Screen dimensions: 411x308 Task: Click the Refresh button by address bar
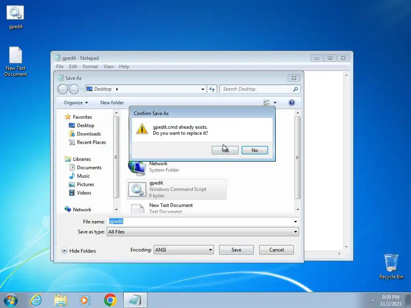[x=212, y=89]
